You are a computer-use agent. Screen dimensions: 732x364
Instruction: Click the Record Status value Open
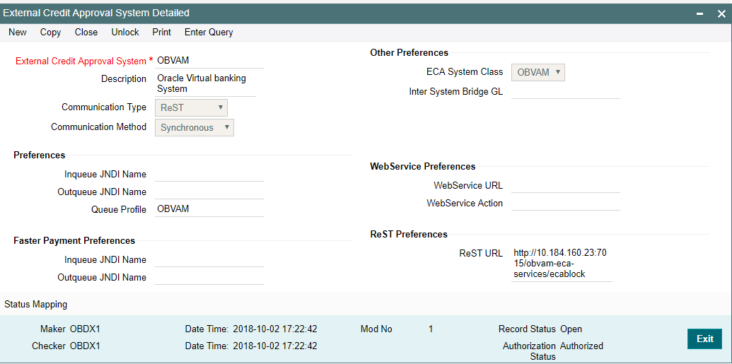pos(571,329)
